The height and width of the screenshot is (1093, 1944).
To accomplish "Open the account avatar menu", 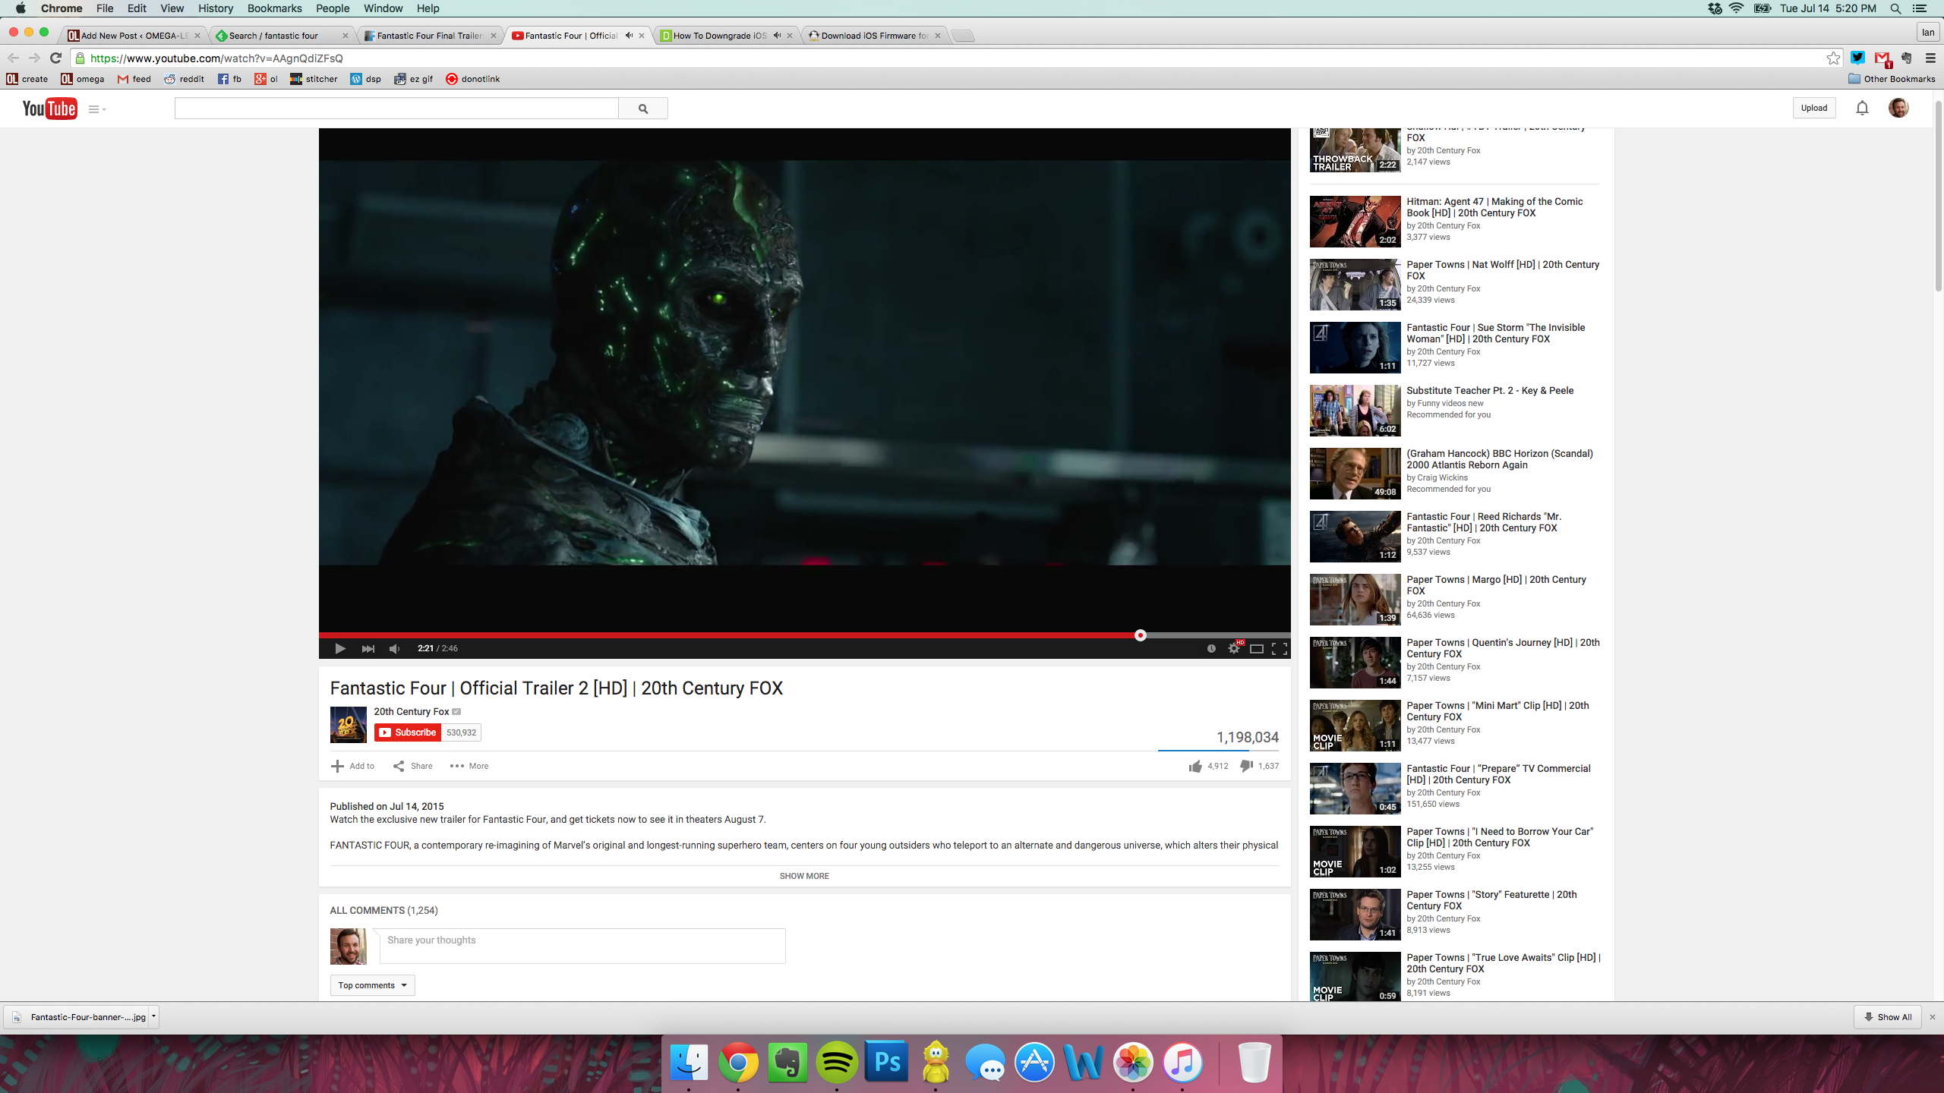I will click(1898, 108).
